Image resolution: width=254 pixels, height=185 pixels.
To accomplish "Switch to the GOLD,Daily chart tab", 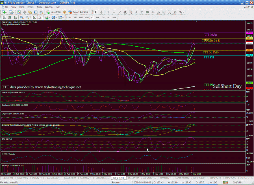I will (x=22, y=178).
